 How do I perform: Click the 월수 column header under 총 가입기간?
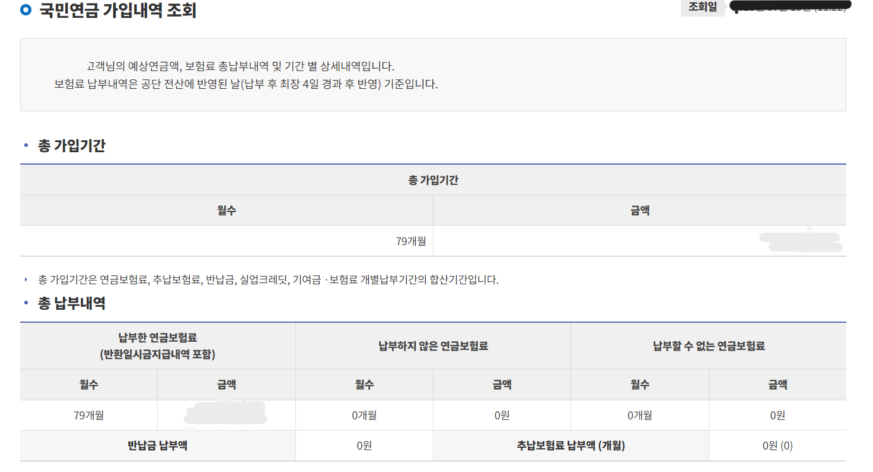point(226,211)
